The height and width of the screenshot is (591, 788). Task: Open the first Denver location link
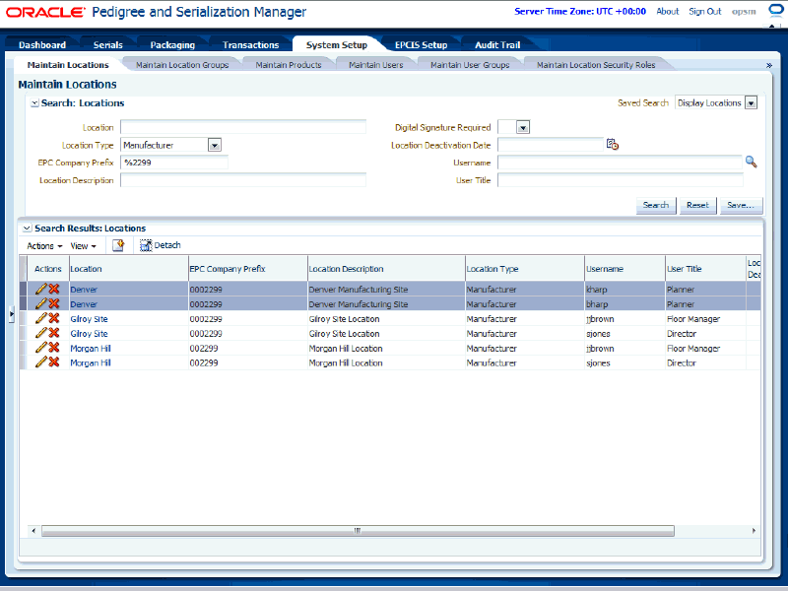84,290
